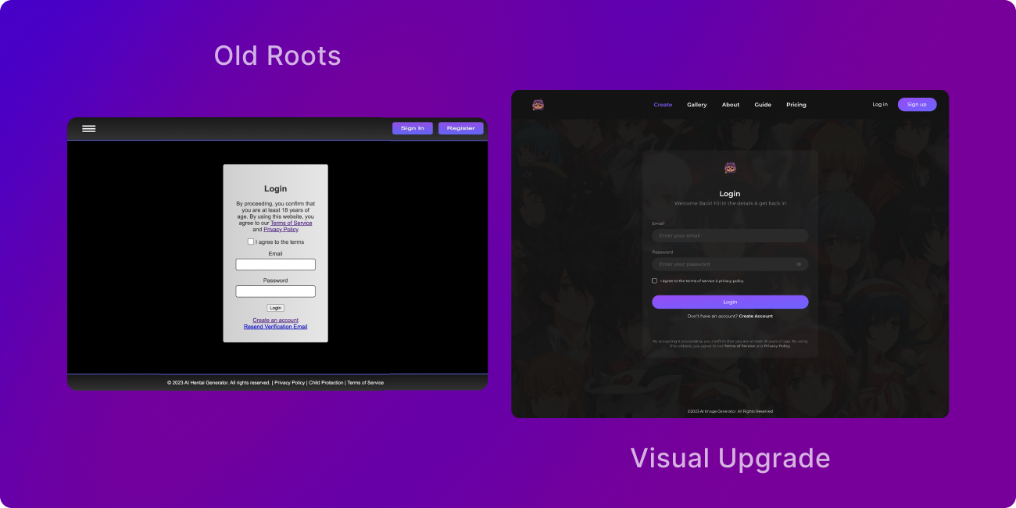Open the hamburger menu in old design
Viewport: 1016px width, 508px height.
89,128
